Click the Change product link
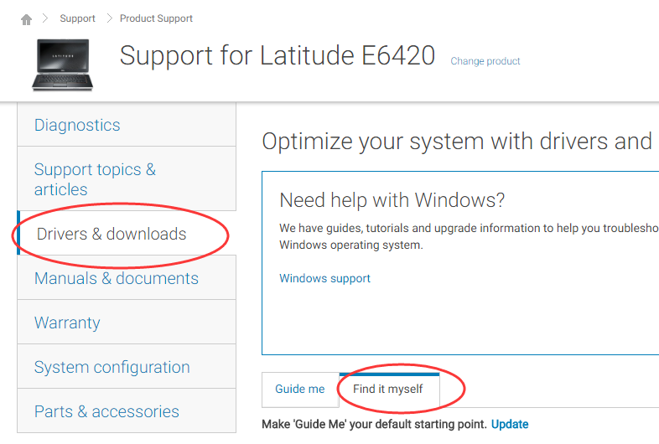659x444 pixels. (x=485, y=61)
